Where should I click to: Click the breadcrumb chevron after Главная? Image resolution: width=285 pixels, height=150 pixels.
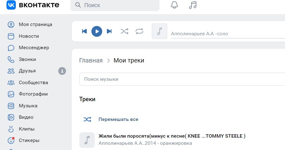[108, 61]
